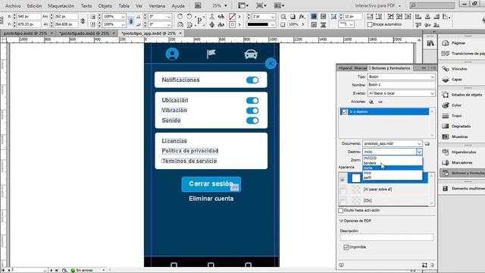Click rotate 90° clockwise icon
Image resolution: width=485 pixels, height=273 pixels.
pos(180,16)
